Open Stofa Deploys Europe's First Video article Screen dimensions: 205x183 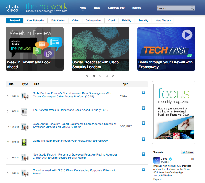72,95
